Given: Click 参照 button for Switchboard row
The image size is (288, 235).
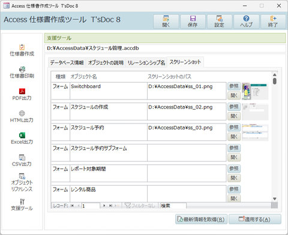Looking at the screenshot, I should coord(234,86).
